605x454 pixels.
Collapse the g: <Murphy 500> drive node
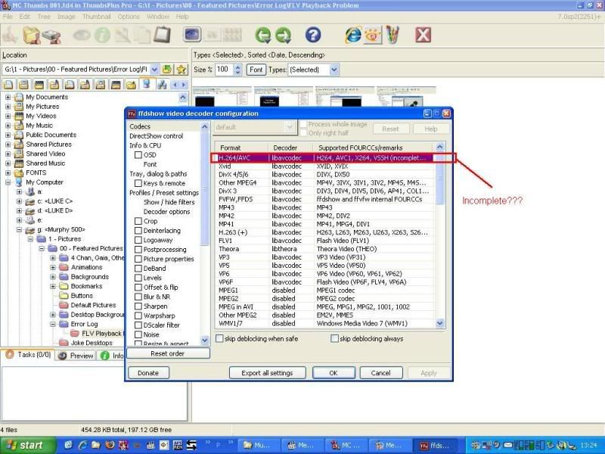tap(19, 230)
